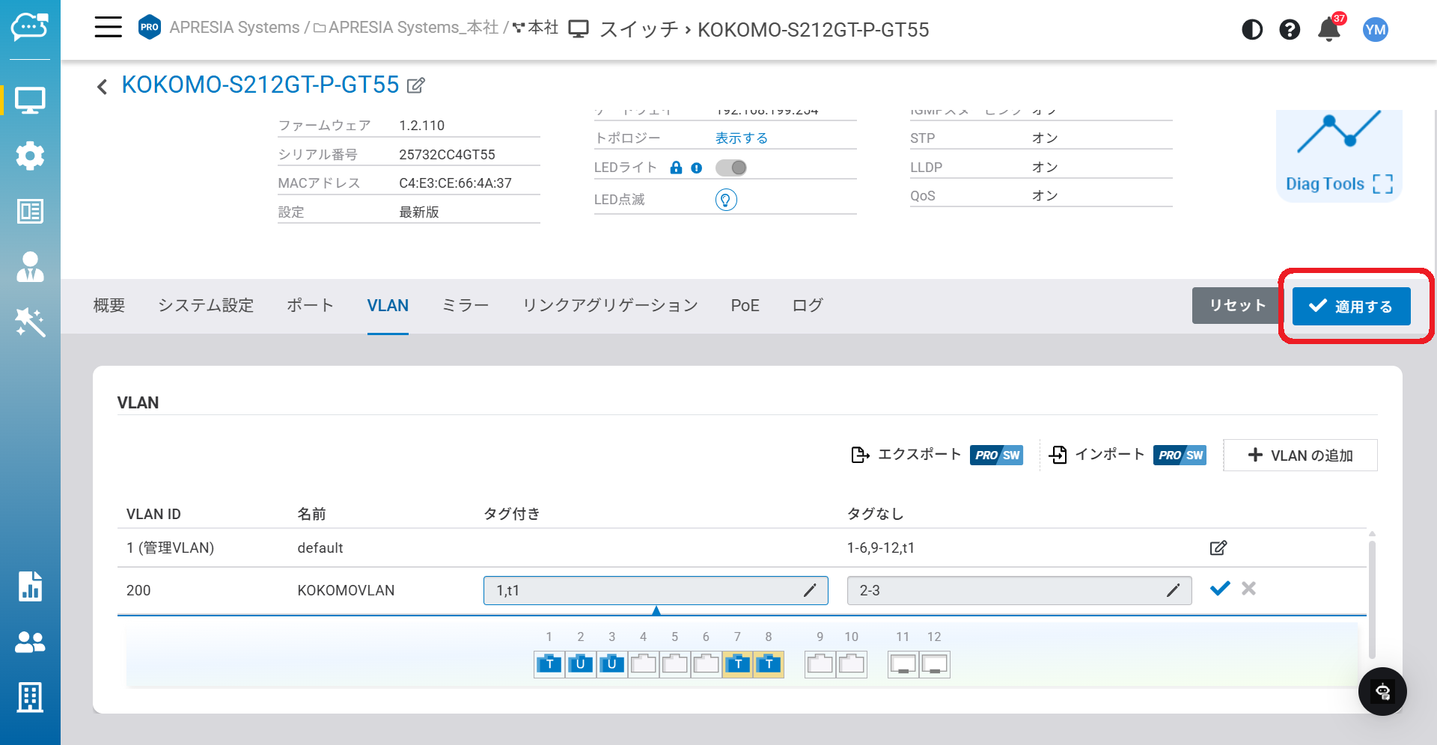This screenshot has height=745, width=1437.
Task: Cancel VLAN 200 edit with X icon
Action: [x=1248, y=589]
